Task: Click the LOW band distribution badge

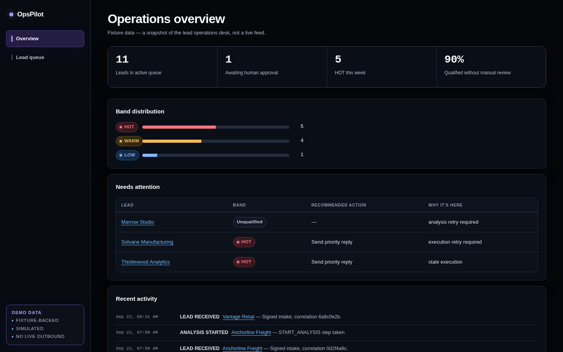Action: pos(127,155)
